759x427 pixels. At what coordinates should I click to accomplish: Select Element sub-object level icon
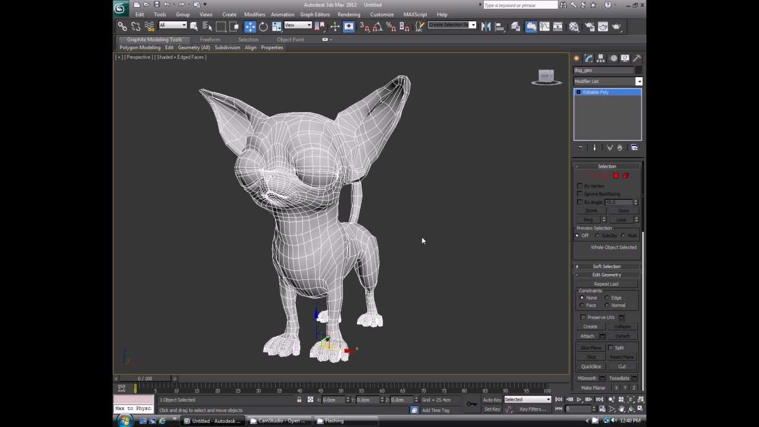click(626, 176)
